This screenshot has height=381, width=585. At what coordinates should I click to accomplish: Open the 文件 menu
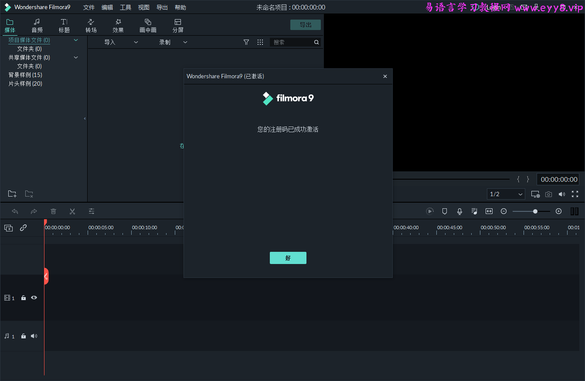(89, 7)
